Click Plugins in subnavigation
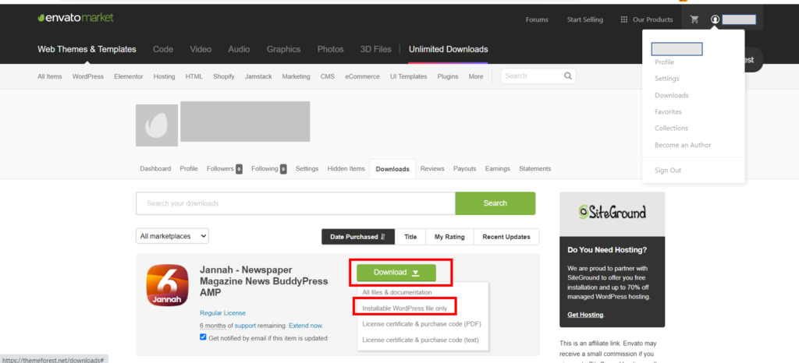Viewport: 799px width, 363px height. [448, 76]
